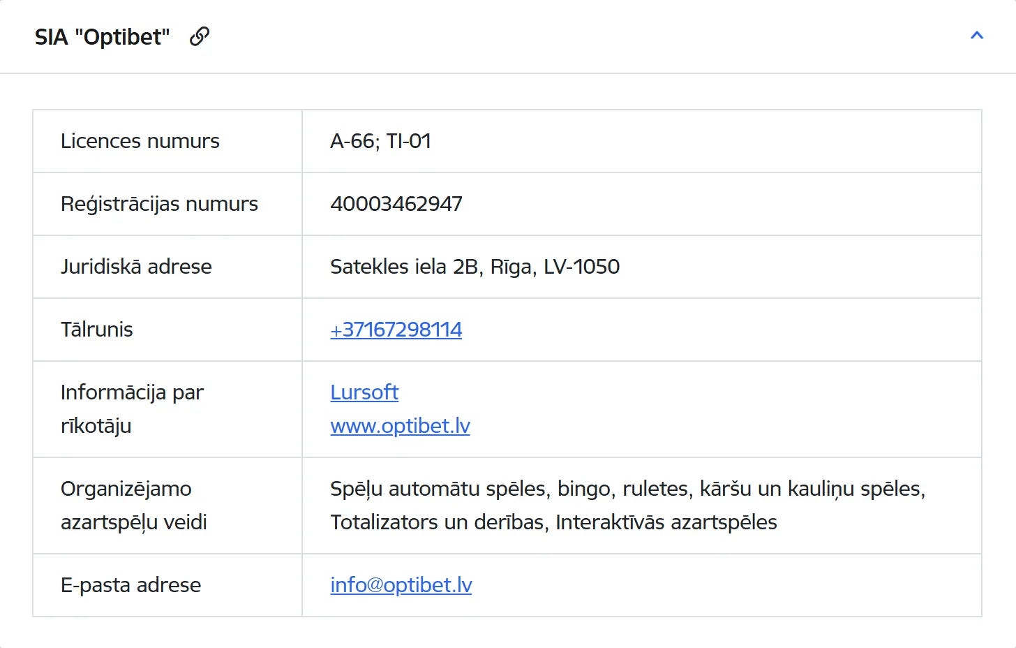The width and height of the screenshot is (1016, 648).
Task: Open the Lursoft link
Action: tap(364, 392)
